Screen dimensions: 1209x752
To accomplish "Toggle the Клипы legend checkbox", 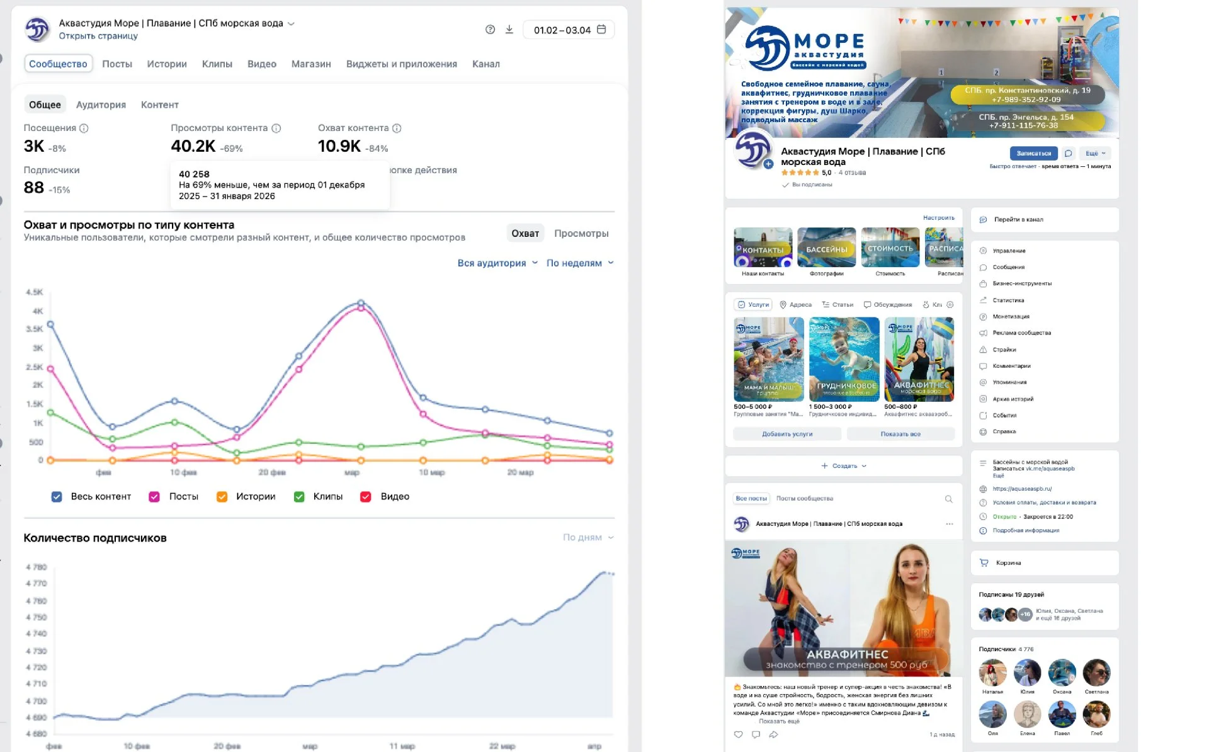I will 299,497.
